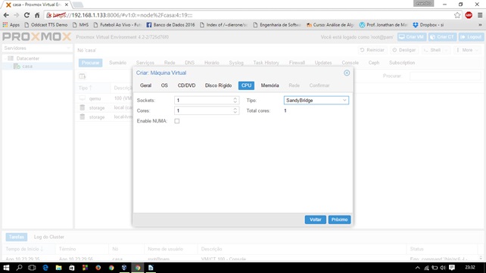Open the Updates node tab
The height and width of the screenshot is (273, 486).
click(323, 63)
